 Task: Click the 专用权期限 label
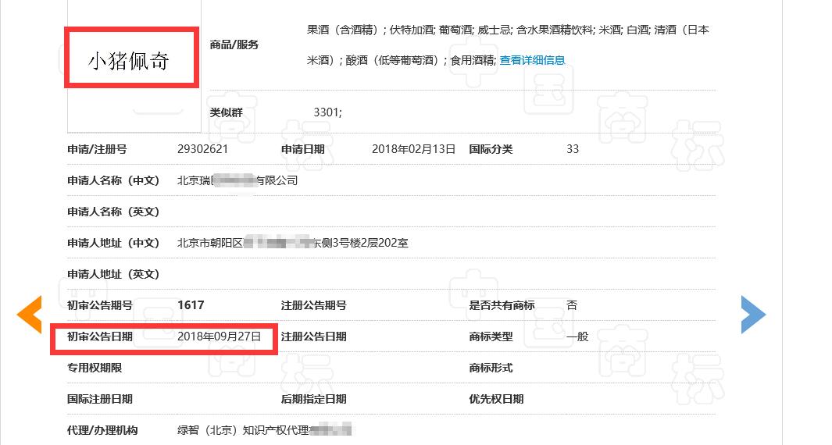click(x=95, y=368)
